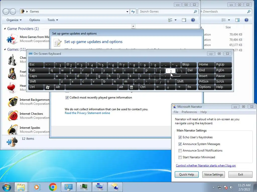Image resolution: width=257 pixels, height=192 pixels.
Task: Select the Internet Checkers icon
Action: pyautogui.click(x=13, y=115)
